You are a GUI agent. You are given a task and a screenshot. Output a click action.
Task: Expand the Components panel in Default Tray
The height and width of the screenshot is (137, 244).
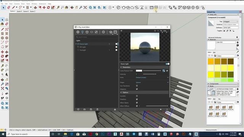[209, 84]
